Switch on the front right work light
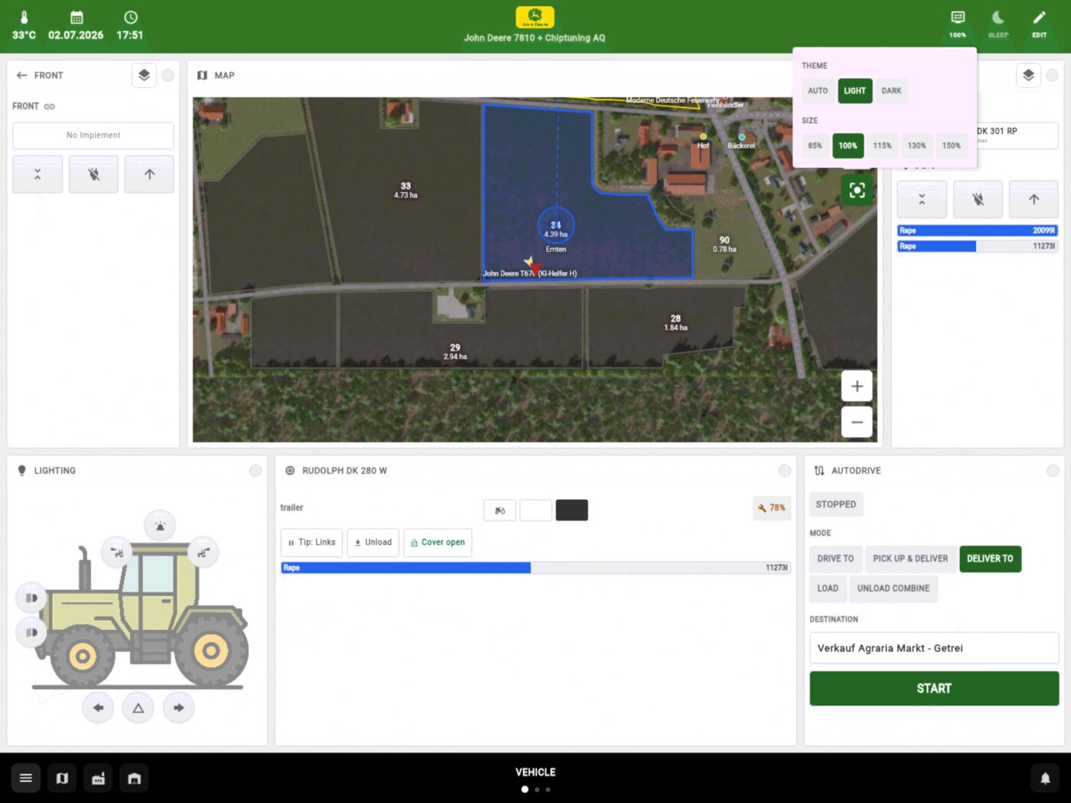This screenshot has width=1071, height=803. (203, 552)
